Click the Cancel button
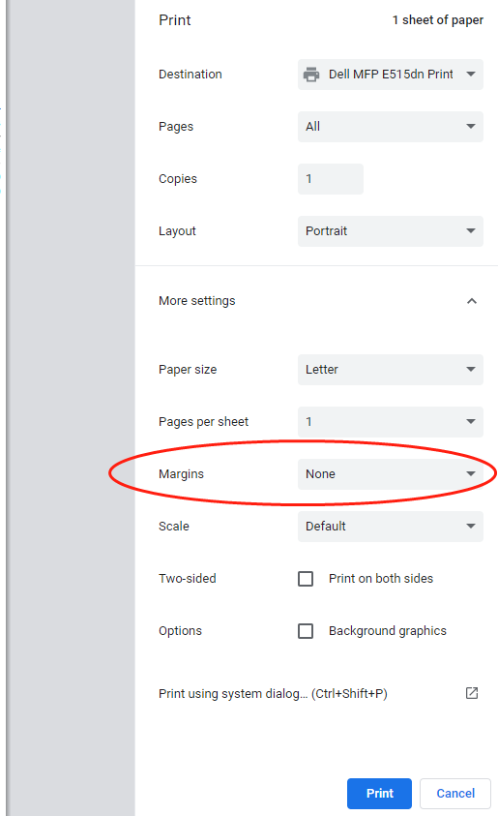 pyautogui.click(x=455, y=794)
